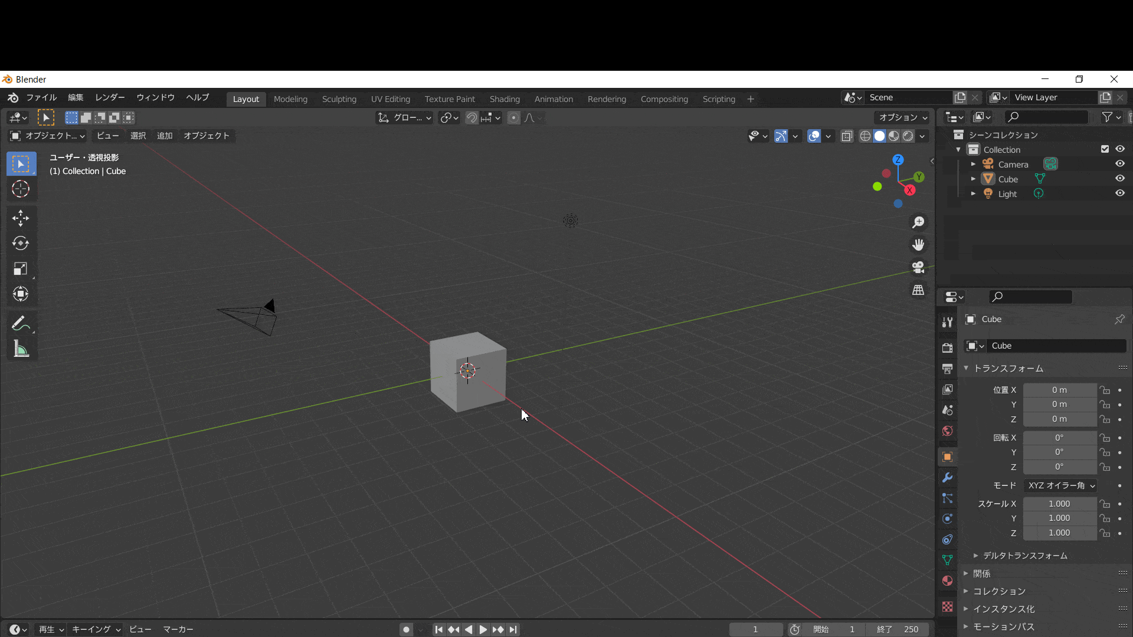Viewport: 1133px width, 637px height.
Task: Toggle camera view icon in viewport
Action: pyautogui.click(x=918, y=267)
